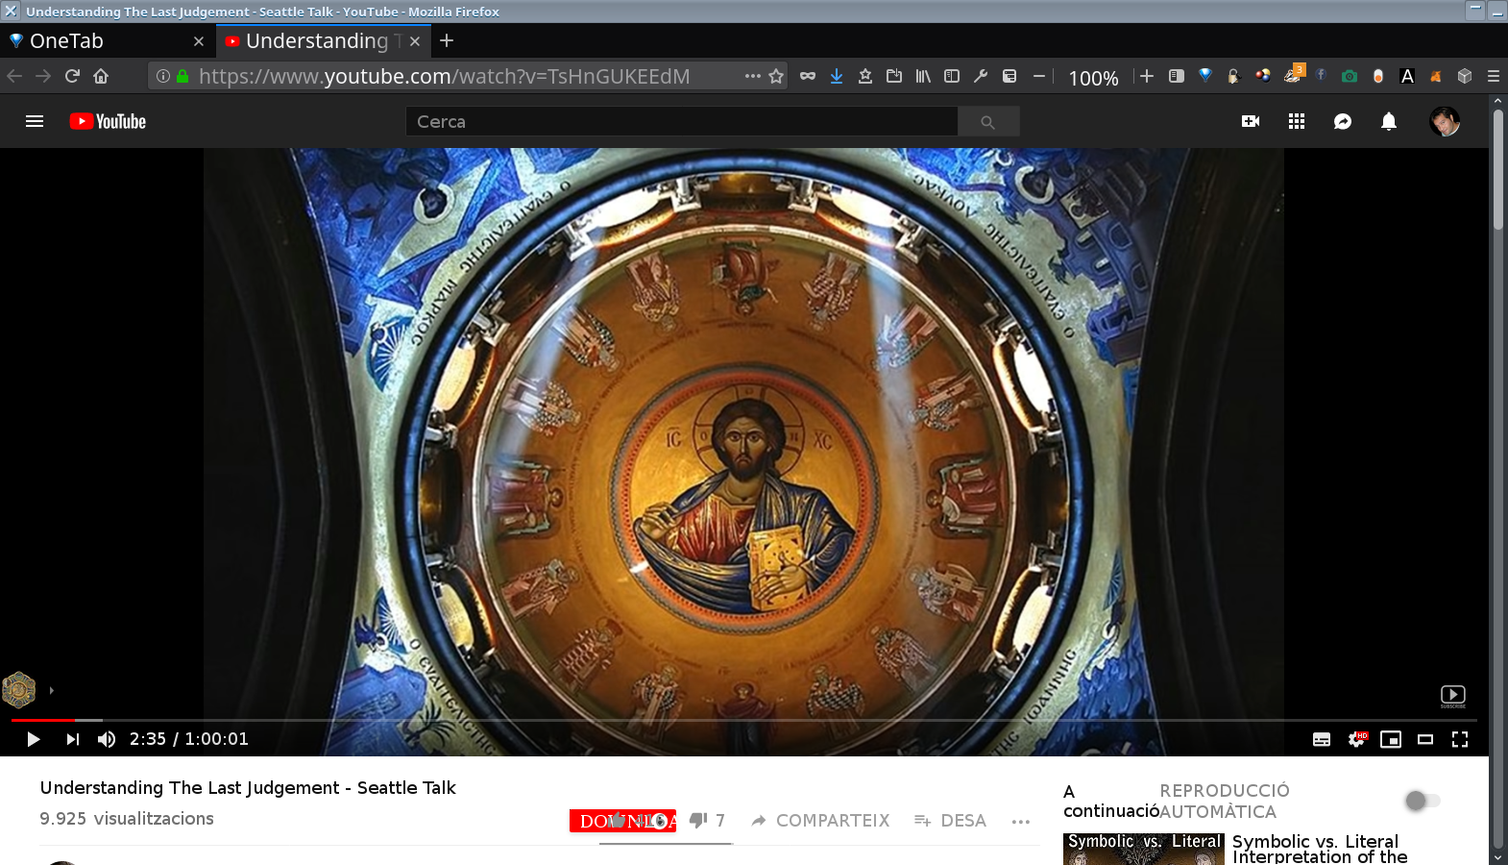Zoom out with the minus button
This screenshot has height=865, width=1508.
coord(1039,76)
